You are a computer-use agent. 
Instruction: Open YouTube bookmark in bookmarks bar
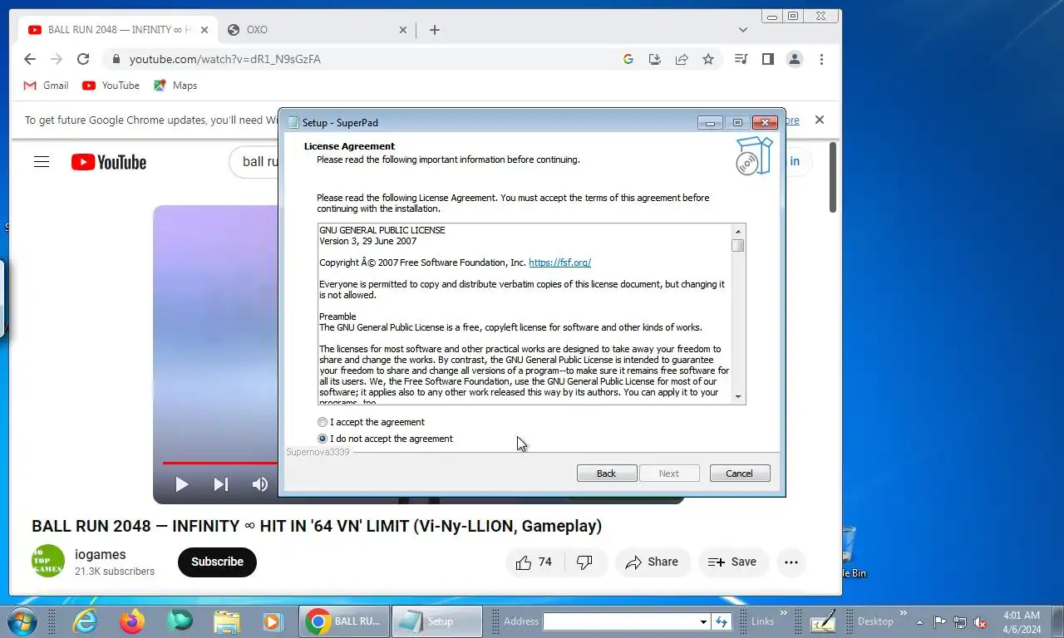pos(111,86)
